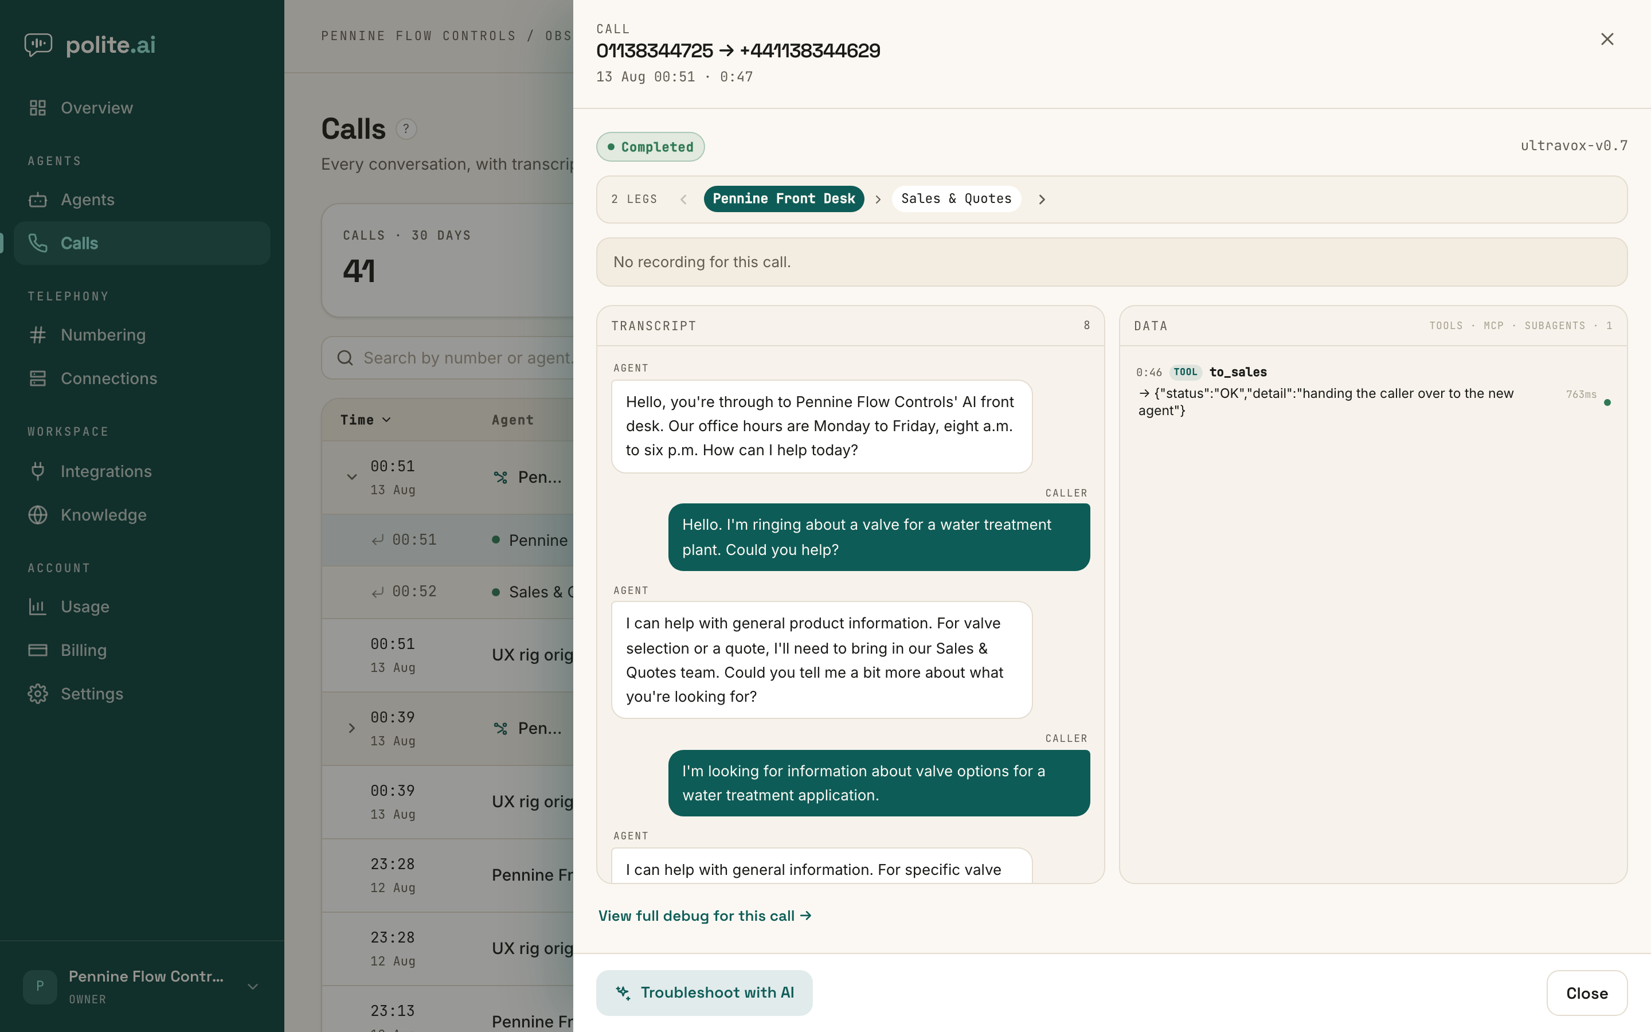Expand the 00:39 13 Aug call row
This screenshot has width=1651, height=1032.
pyautogui.click(x=351, y=728)
